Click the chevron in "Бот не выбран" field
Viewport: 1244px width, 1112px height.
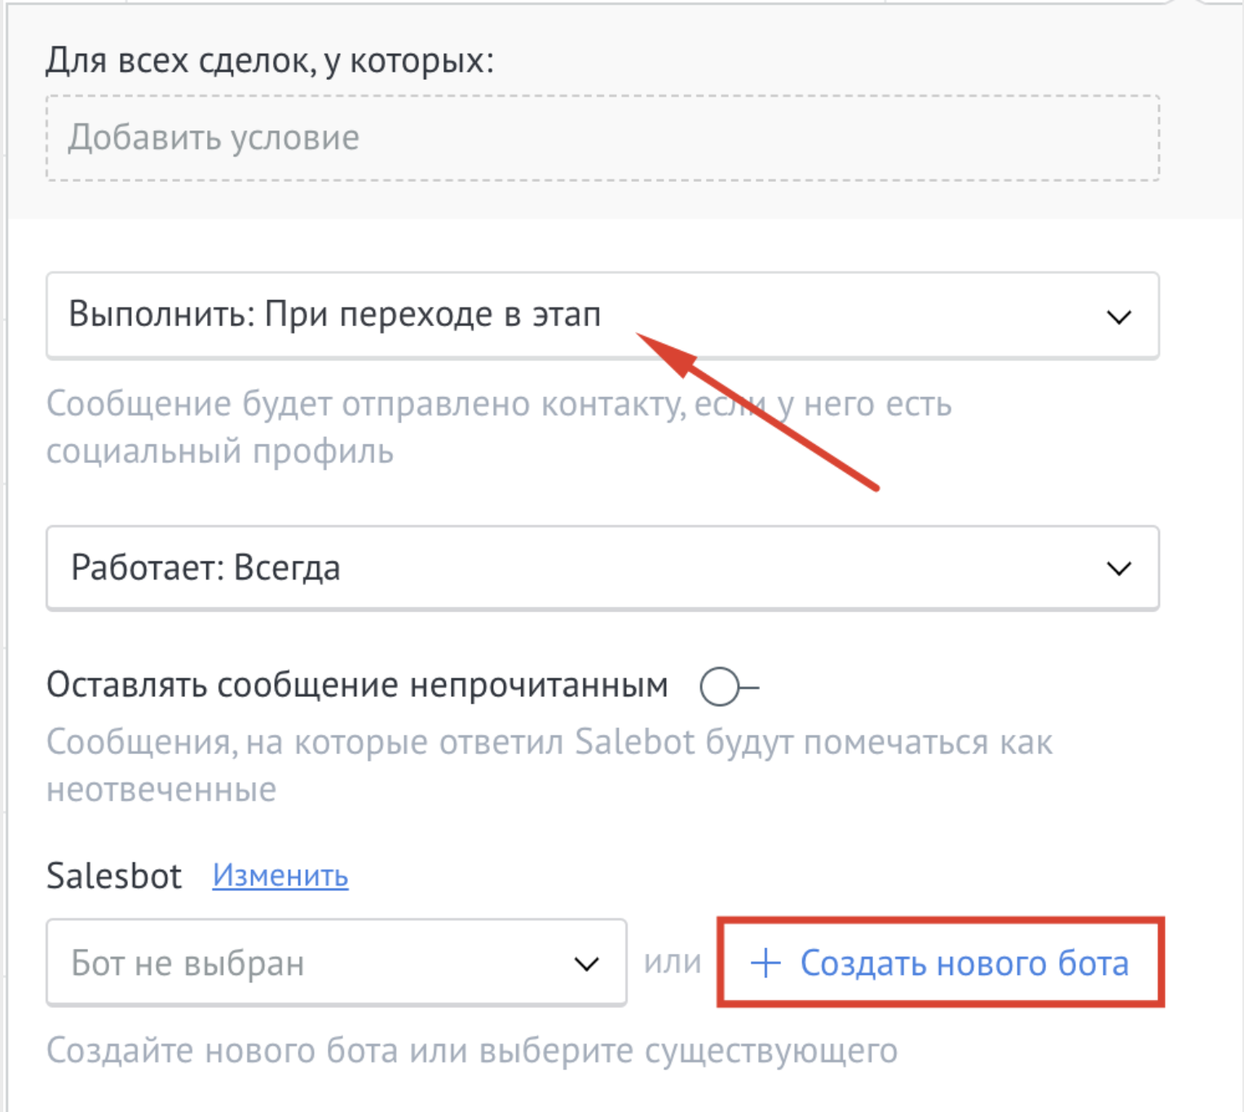[x=586, y=964]
